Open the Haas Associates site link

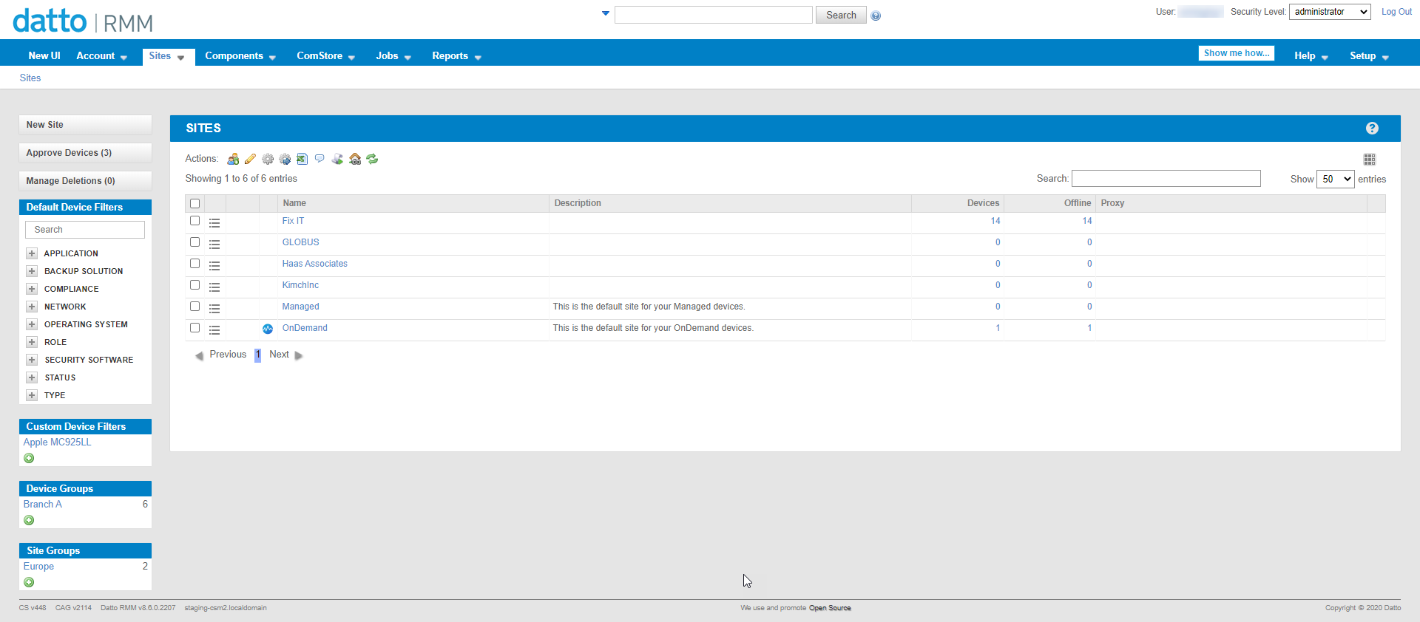point(314,264)
